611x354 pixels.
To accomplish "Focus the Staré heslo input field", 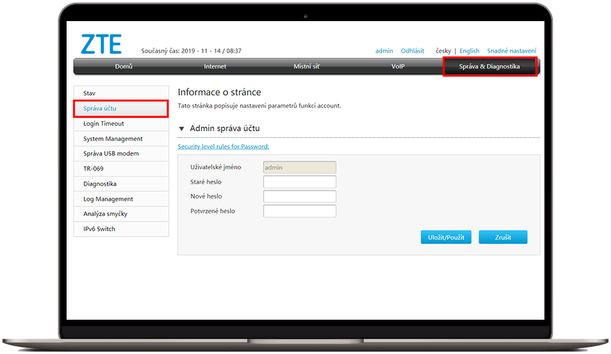I will point(299,182).
